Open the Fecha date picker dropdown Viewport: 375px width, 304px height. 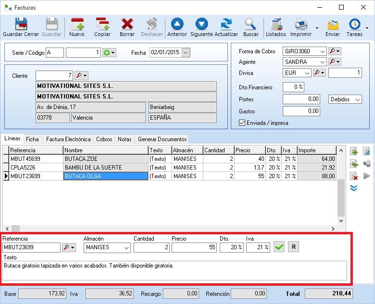click(x=186, y=52)
